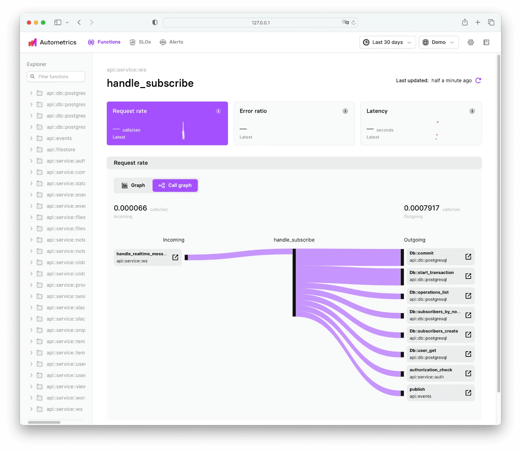Click the browser share icon
521x451 pixels.
[x=465, y=22]
